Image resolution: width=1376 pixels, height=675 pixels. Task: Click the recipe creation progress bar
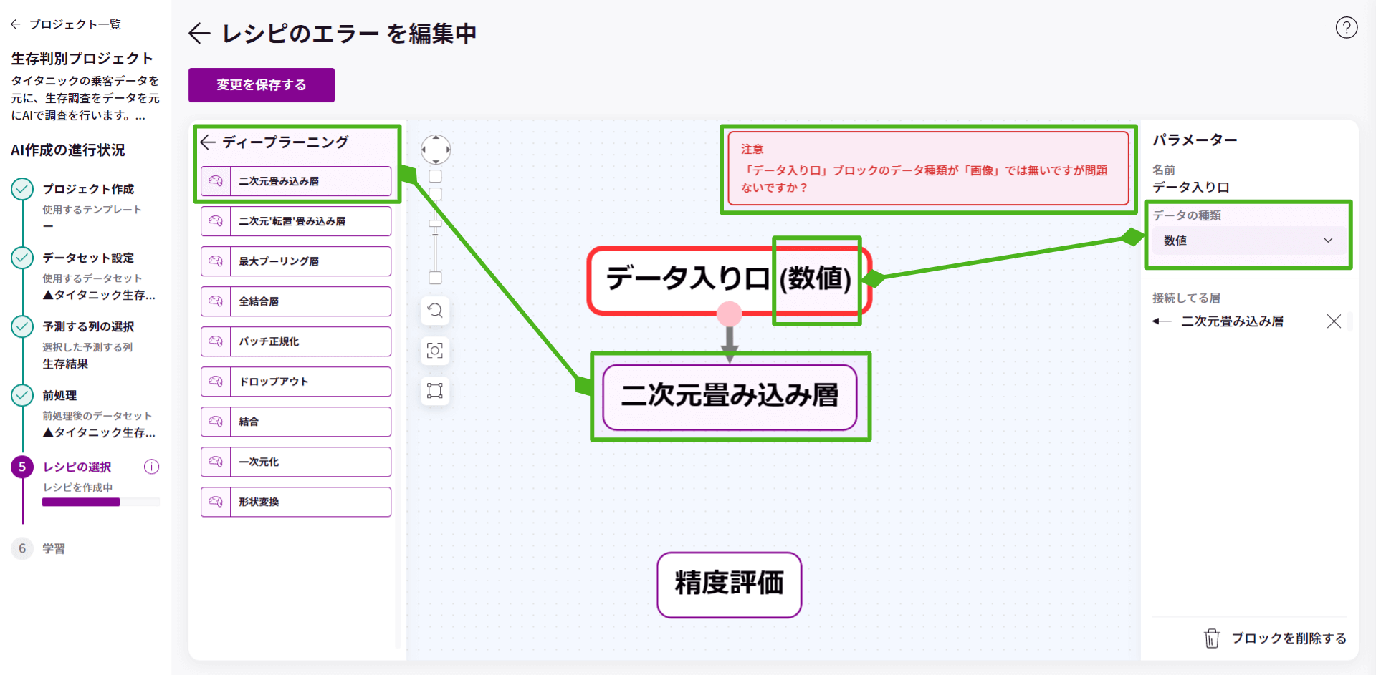click(x=101, y=502)
